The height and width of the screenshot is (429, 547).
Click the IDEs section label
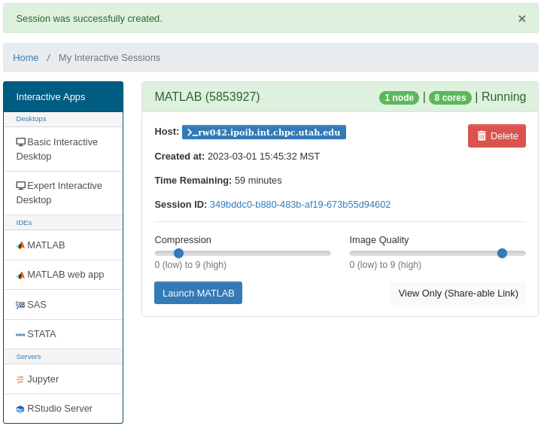[x=24, y=223]
